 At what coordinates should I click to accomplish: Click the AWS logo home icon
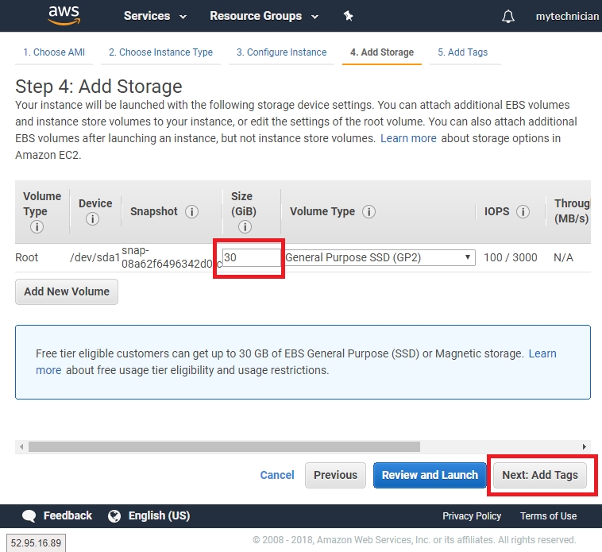click(64, 15)
